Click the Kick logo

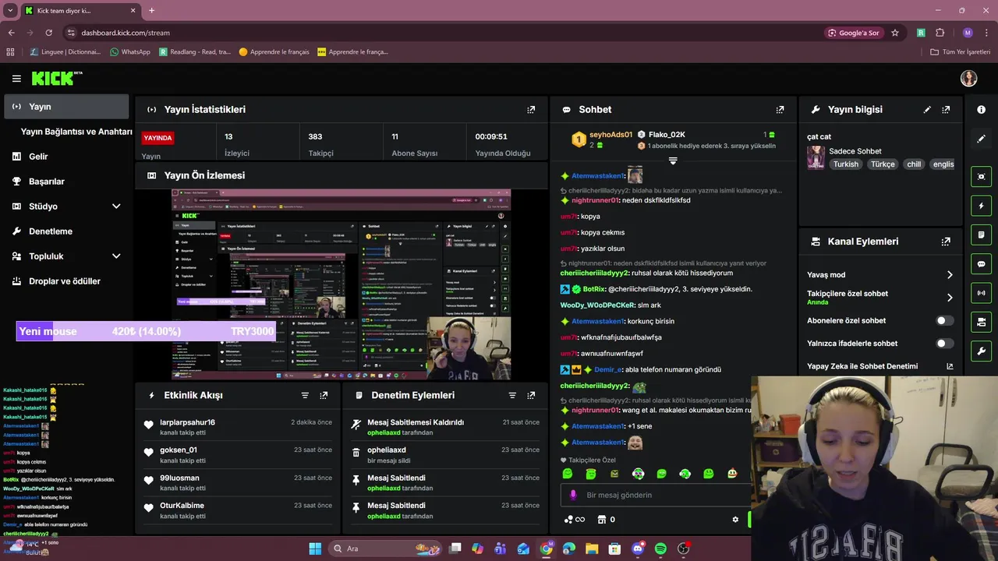tap(56, 78)
